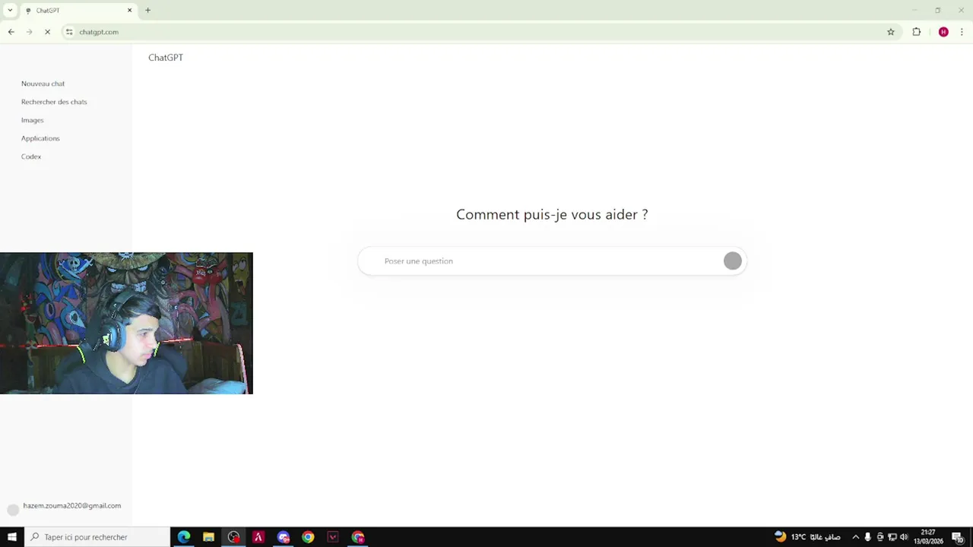Start a Nouveau chat
Viewport: 973px width, 547px height.
click(43, 84)
